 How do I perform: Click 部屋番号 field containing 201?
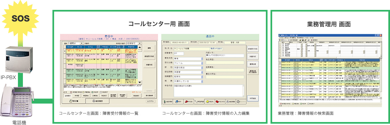(x=179, y=53)
